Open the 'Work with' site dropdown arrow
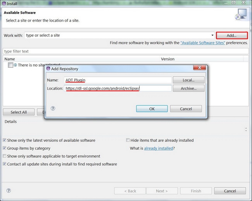Image resolution: width=252 pixels, height=201 pixels. coord(212,35)
